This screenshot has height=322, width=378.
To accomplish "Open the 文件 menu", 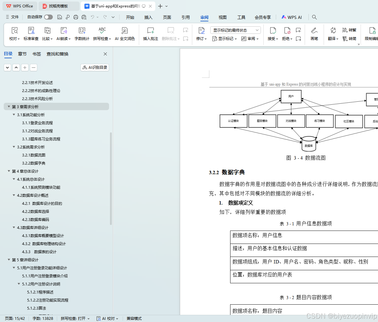I will tap(12, 17).
